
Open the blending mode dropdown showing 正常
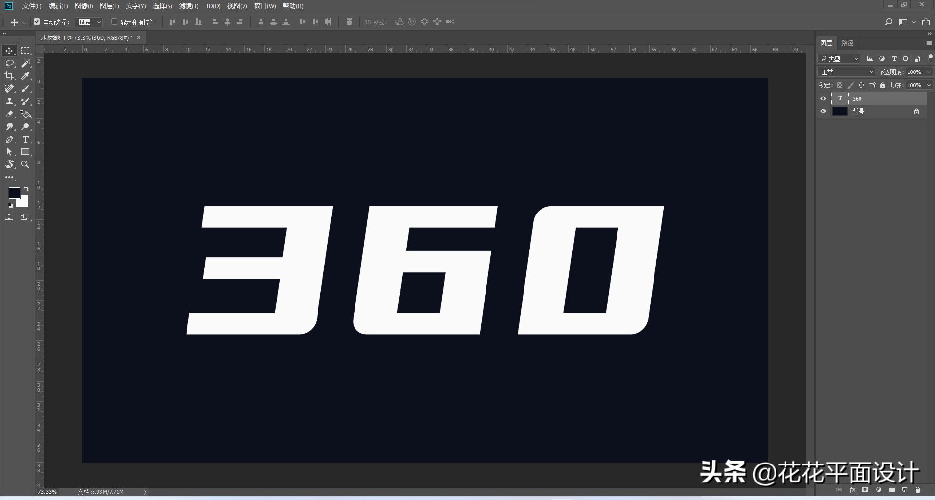click(846, 71)
